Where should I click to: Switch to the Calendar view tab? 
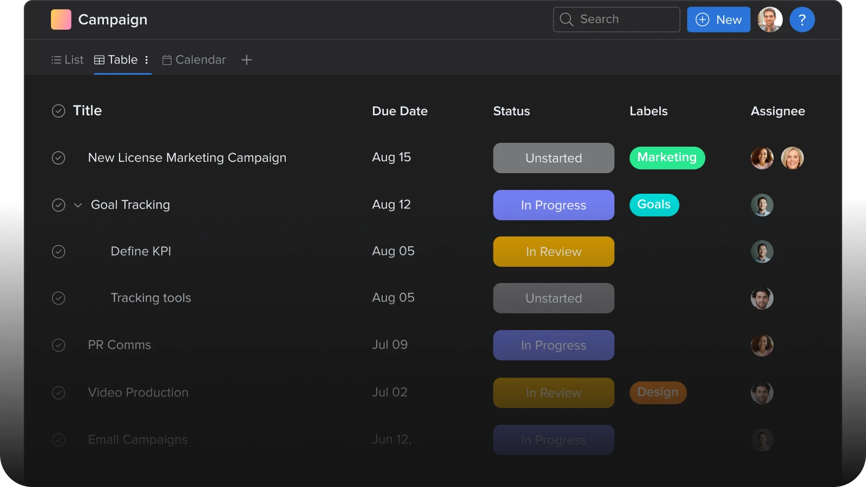coord(194,60)
